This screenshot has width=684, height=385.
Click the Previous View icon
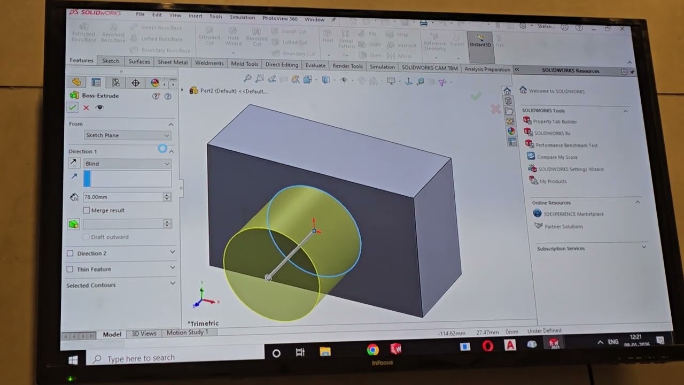coord(271,80)
